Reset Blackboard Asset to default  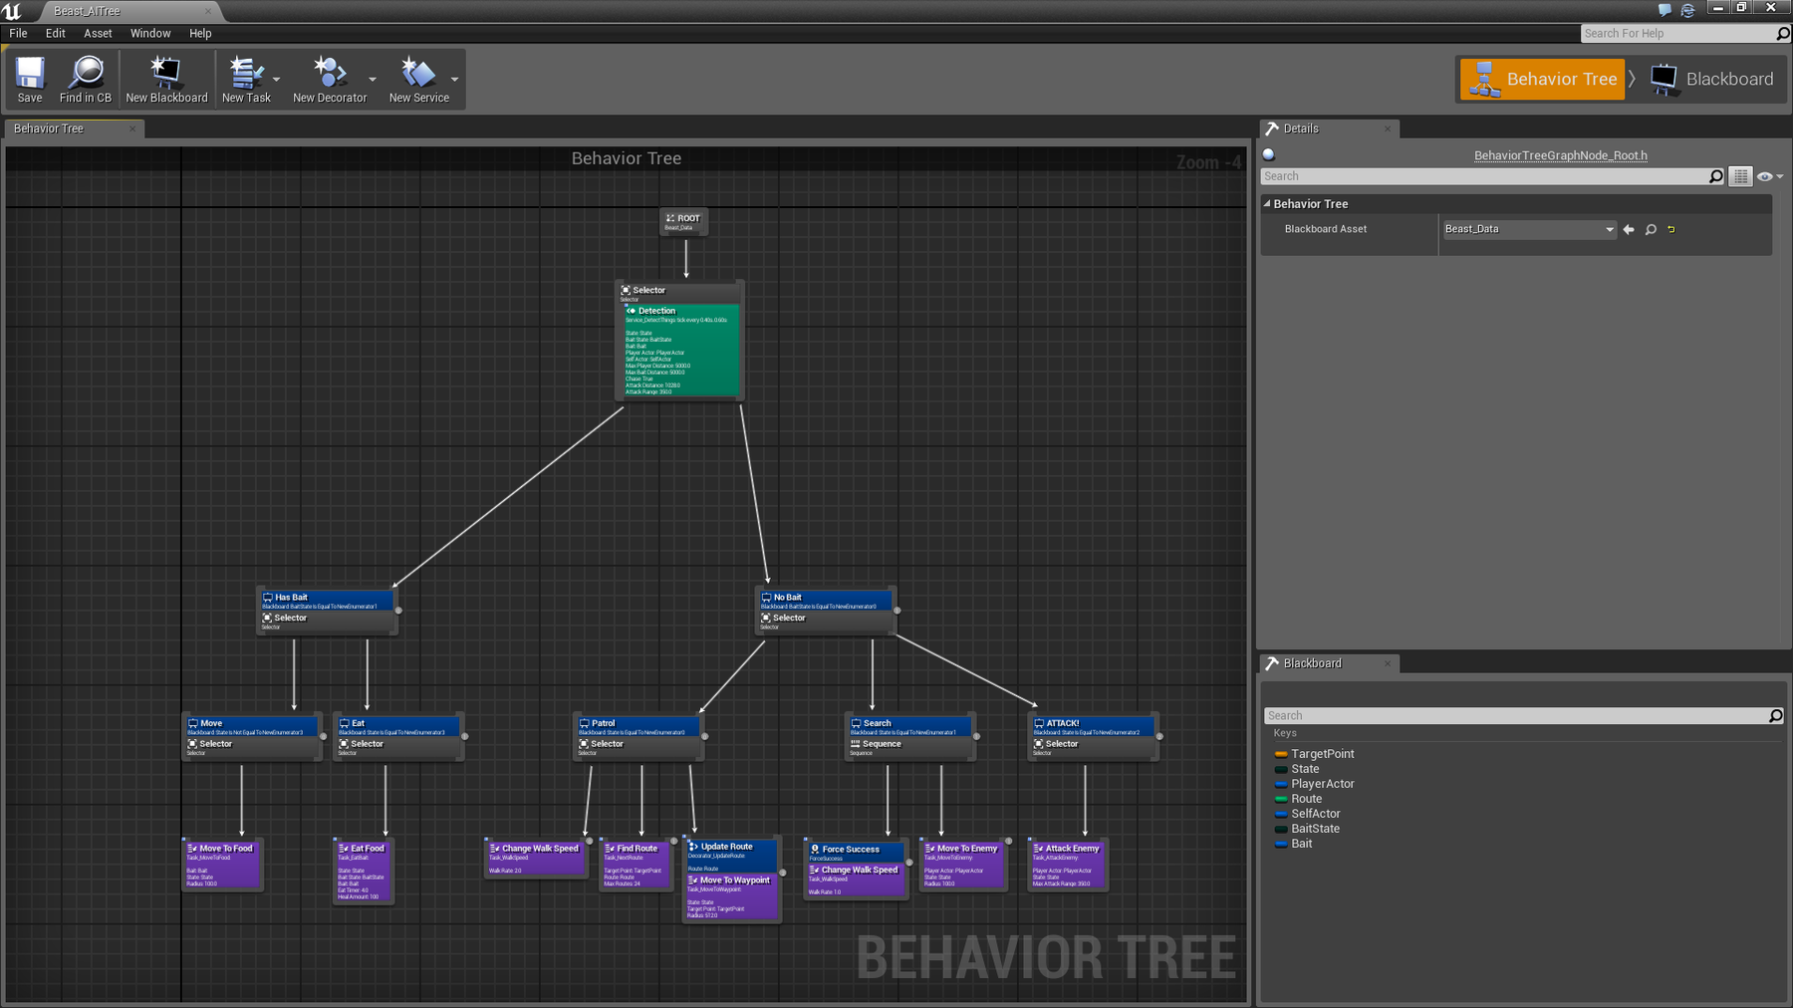1671,229
